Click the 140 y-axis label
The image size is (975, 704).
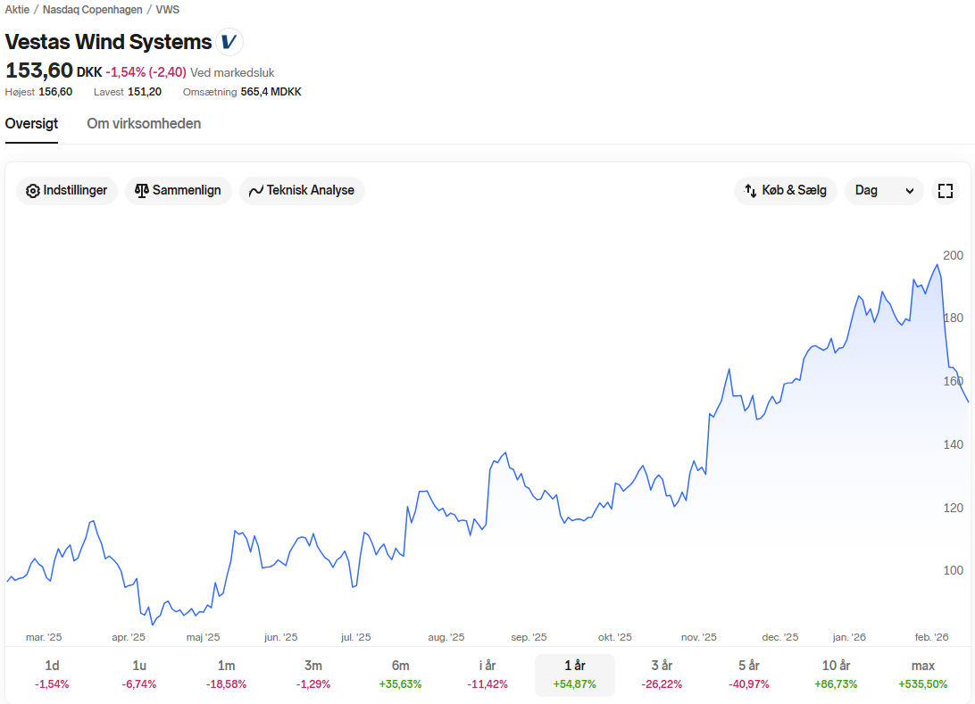click(953, 444)
